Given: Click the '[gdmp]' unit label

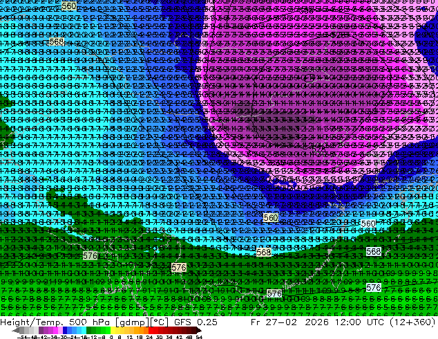Looking at the screenshot, I should (x=133, y=322).
